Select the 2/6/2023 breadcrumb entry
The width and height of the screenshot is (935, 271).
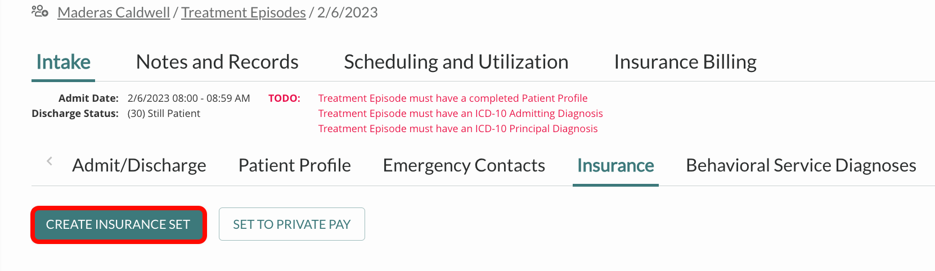point(348,12)
